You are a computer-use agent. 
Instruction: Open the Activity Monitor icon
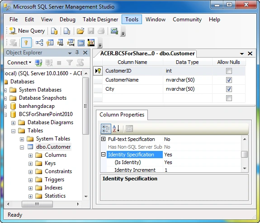coord(114,31)
